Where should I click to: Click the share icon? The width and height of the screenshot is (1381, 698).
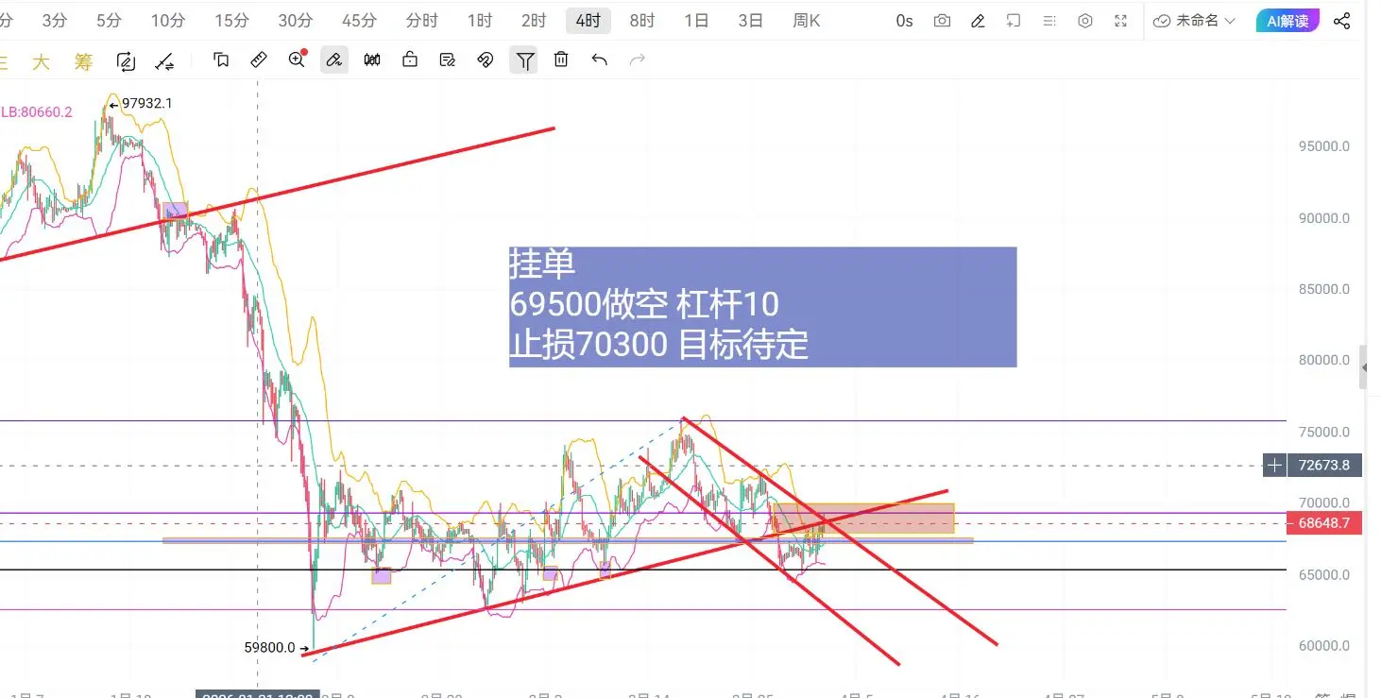(1341, 21)
